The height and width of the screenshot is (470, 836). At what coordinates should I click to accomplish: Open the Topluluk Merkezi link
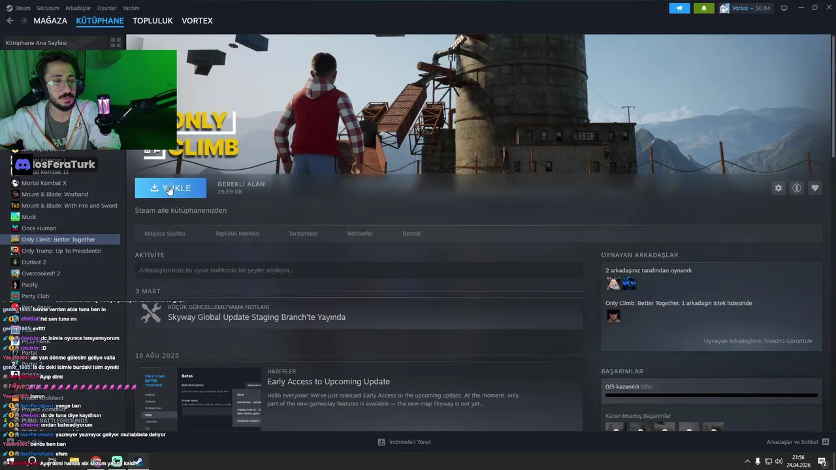237,233
